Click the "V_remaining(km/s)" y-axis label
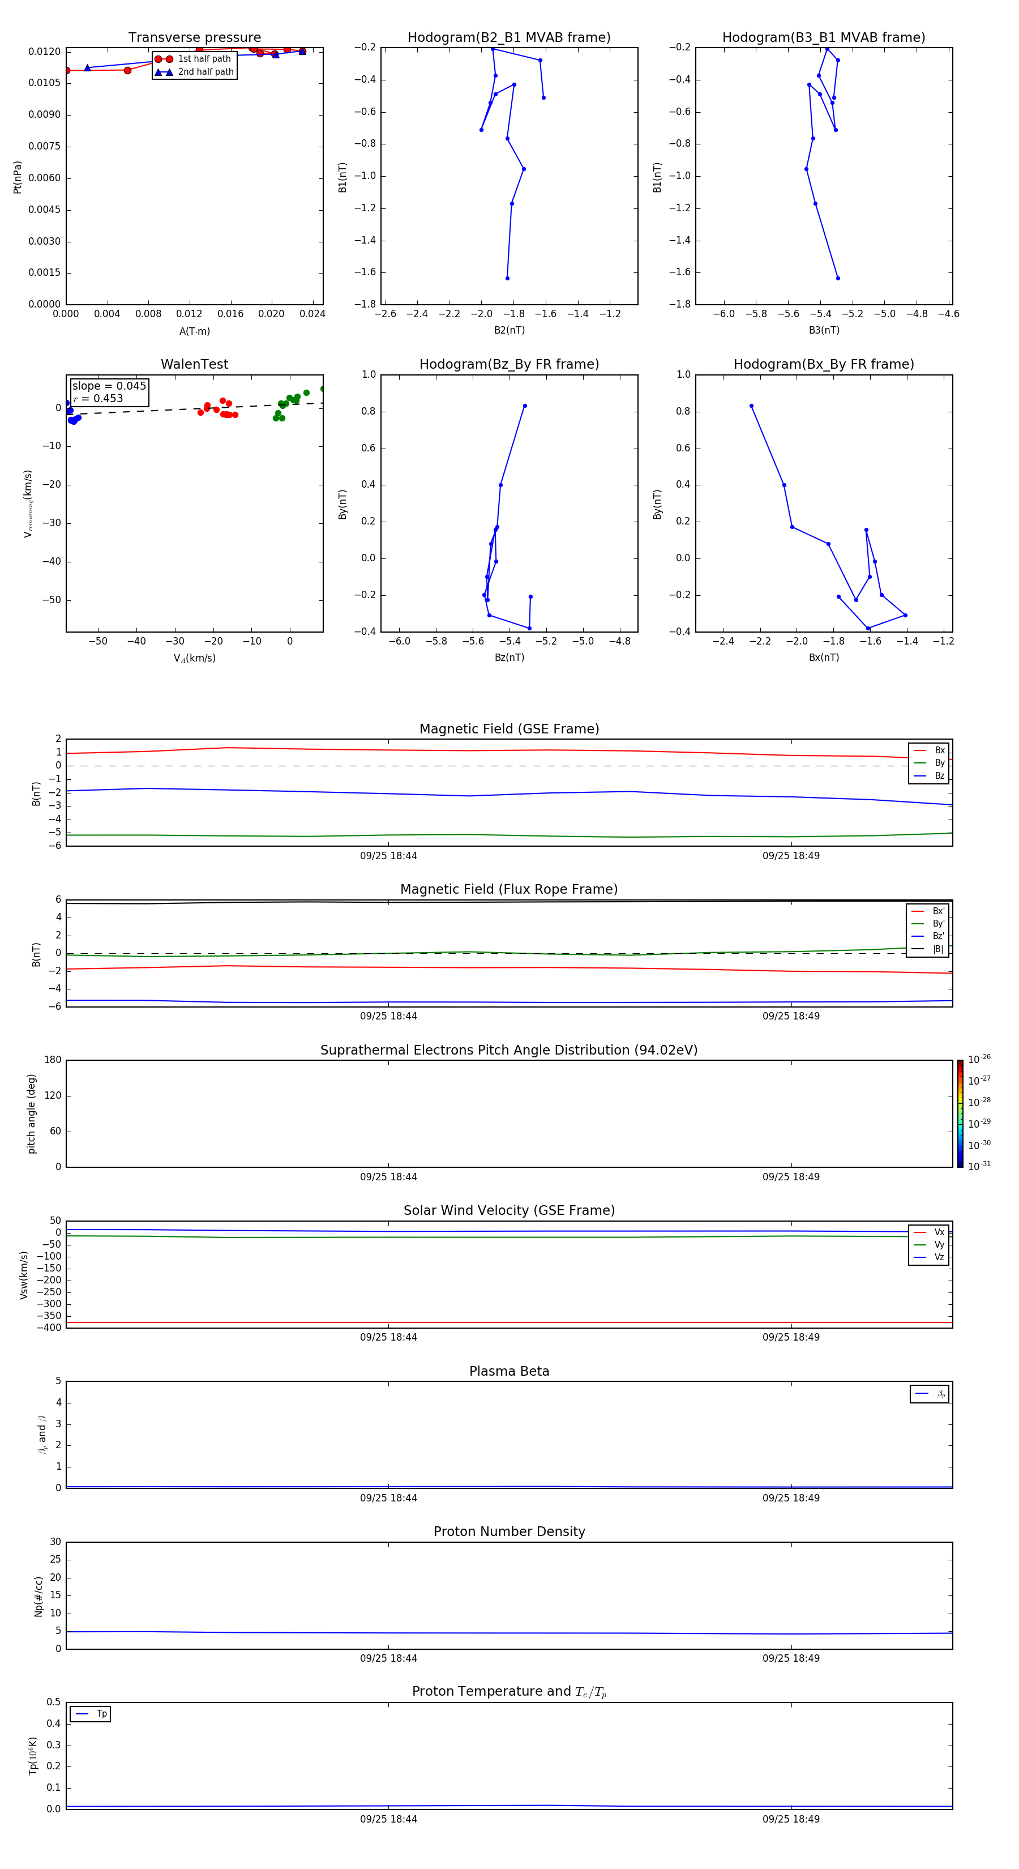This screenshot has height=1869, width=1019. (x=28, y=503)
